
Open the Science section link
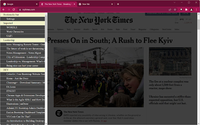pyautogui.click(x=77, y=29)
